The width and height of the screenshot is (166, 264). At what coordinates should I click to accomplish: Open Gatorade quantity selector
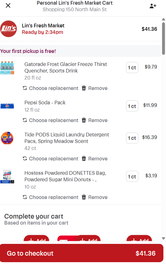pos(132,68)
